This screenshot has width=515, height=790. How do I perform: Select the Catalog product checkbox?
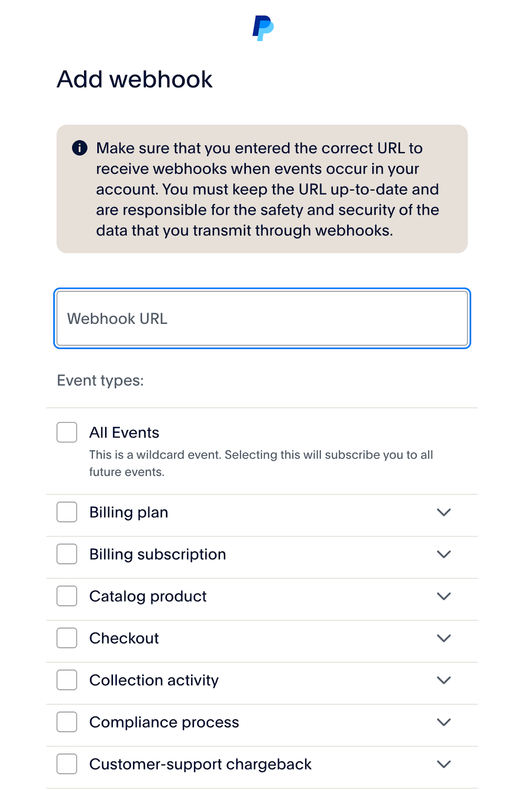click(x=67, y=596)
